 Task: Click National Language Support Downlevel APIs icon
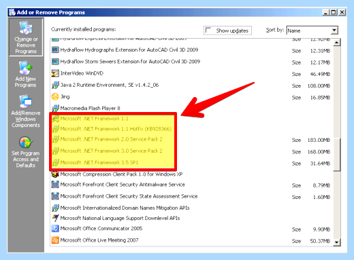click(55, 218)
